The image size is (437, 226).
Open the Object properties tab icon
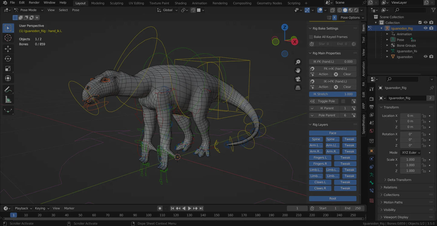click(x=372, y=151)
